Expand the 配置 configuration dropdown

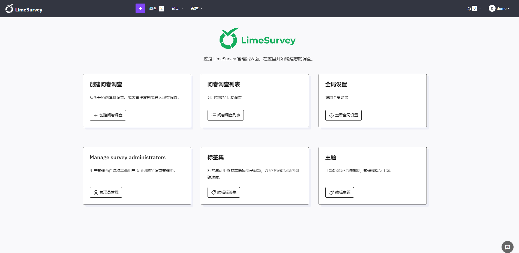197,8
